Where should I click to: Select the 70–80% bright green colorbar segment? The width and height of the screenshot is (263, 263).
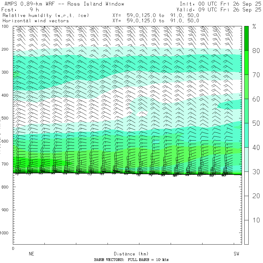tap(246, 62)
